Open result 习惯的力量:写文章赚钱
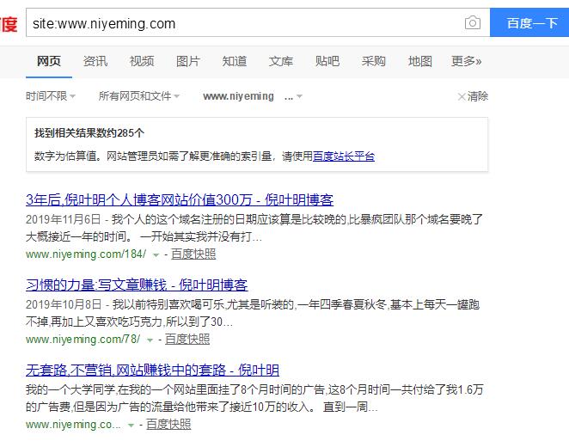 click(x=137, y=285)
